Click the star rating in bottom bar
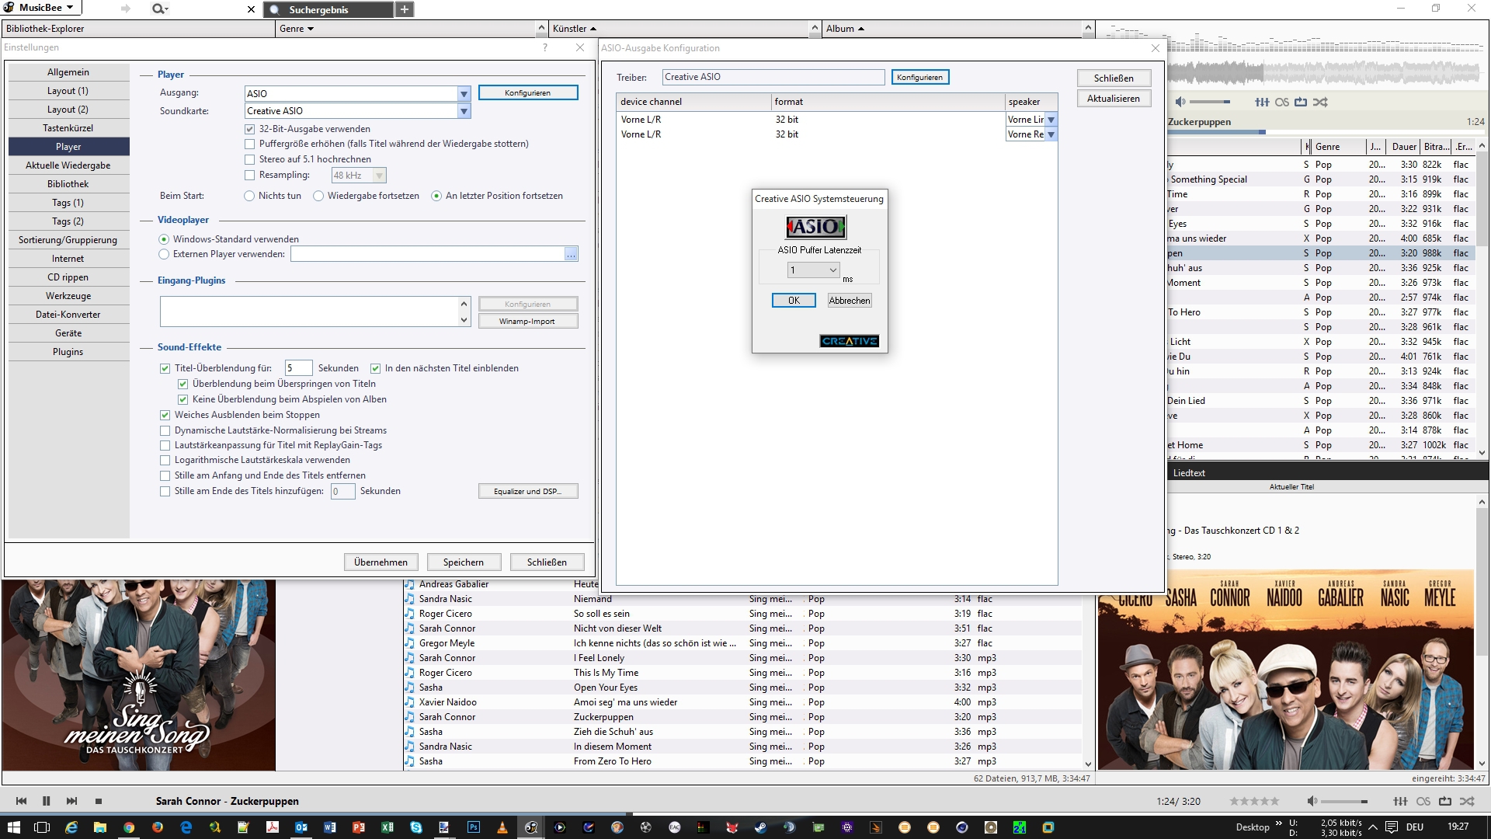The height and width of the screenshot is (839, 1491). coord(1254,801)
